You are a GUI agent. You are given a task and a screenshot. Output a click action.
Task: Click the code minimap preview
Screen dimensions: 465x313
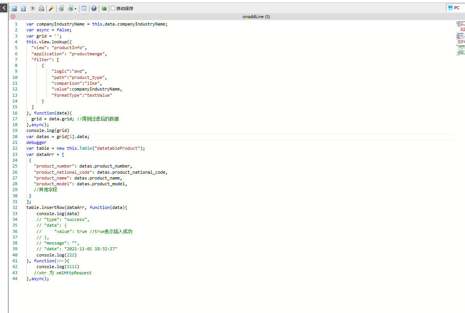click(x=460, y=38)
